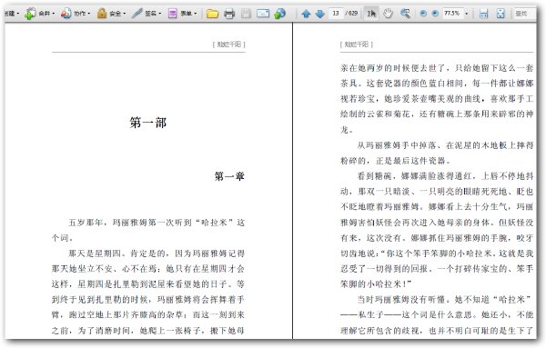The image size is (546, 348).
Task: Click the line starting "当时玛丽雅姆没有听懂"
Action: tap(445, 299)
